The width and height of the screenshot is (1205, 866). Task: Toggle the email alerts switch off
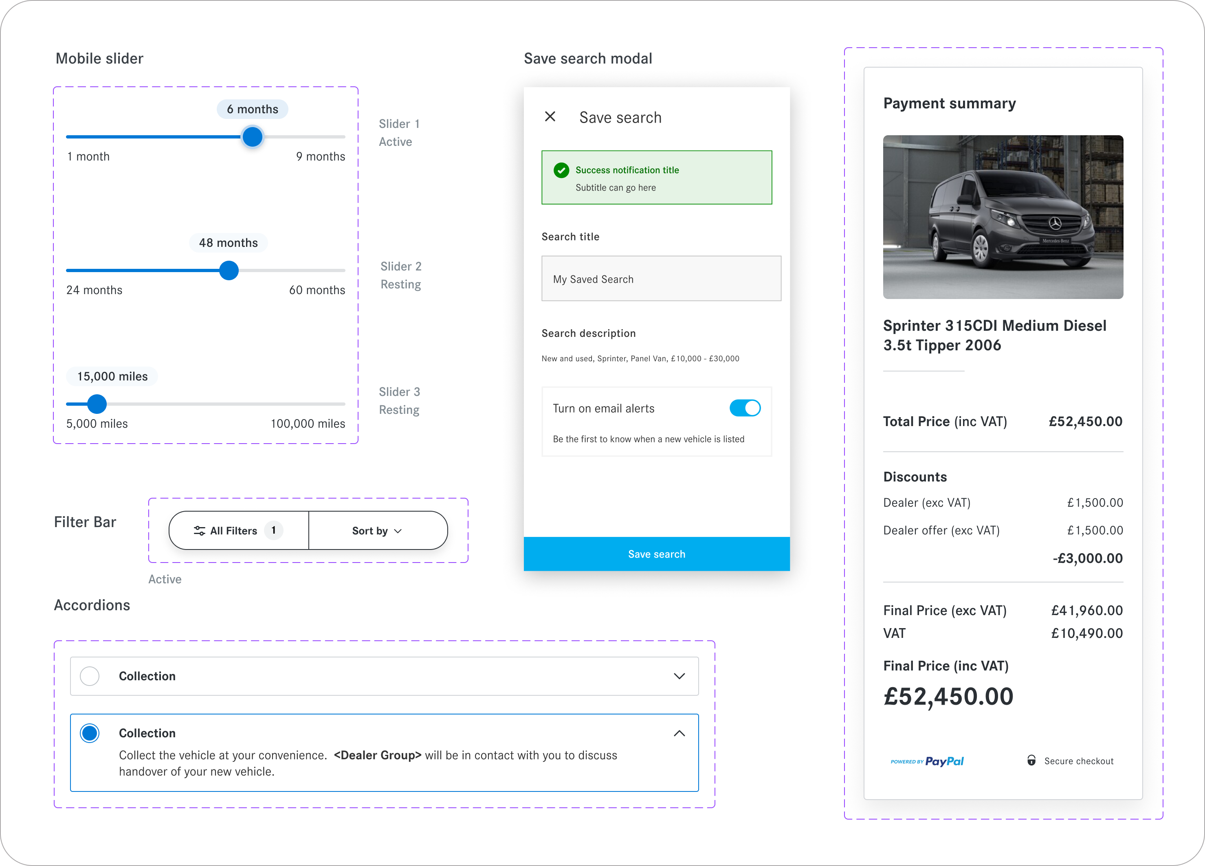point(745,408)
